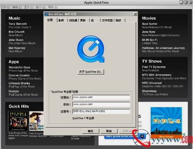Open the Sleeper Agent free single thumbnail

18,121
